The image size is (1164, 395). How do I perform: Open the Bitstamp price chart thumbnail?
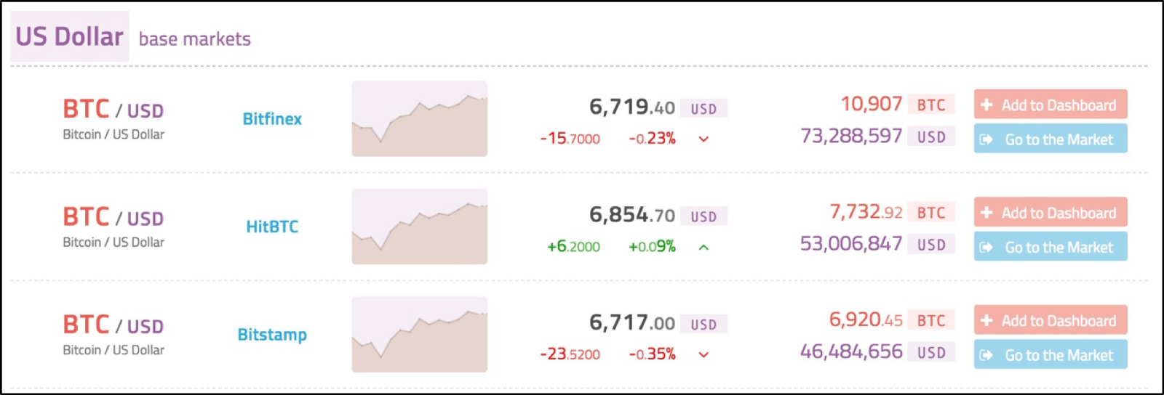point(419,334)
